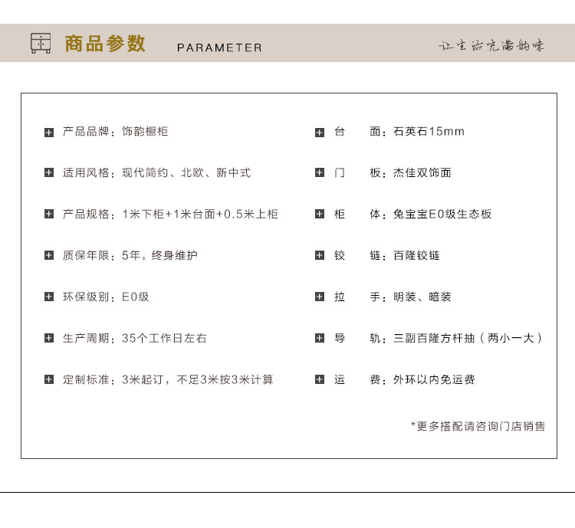Screen dimensions: 575x528
Task: Click the plus icon next to 定制标准
Action: tap(49, 379)
